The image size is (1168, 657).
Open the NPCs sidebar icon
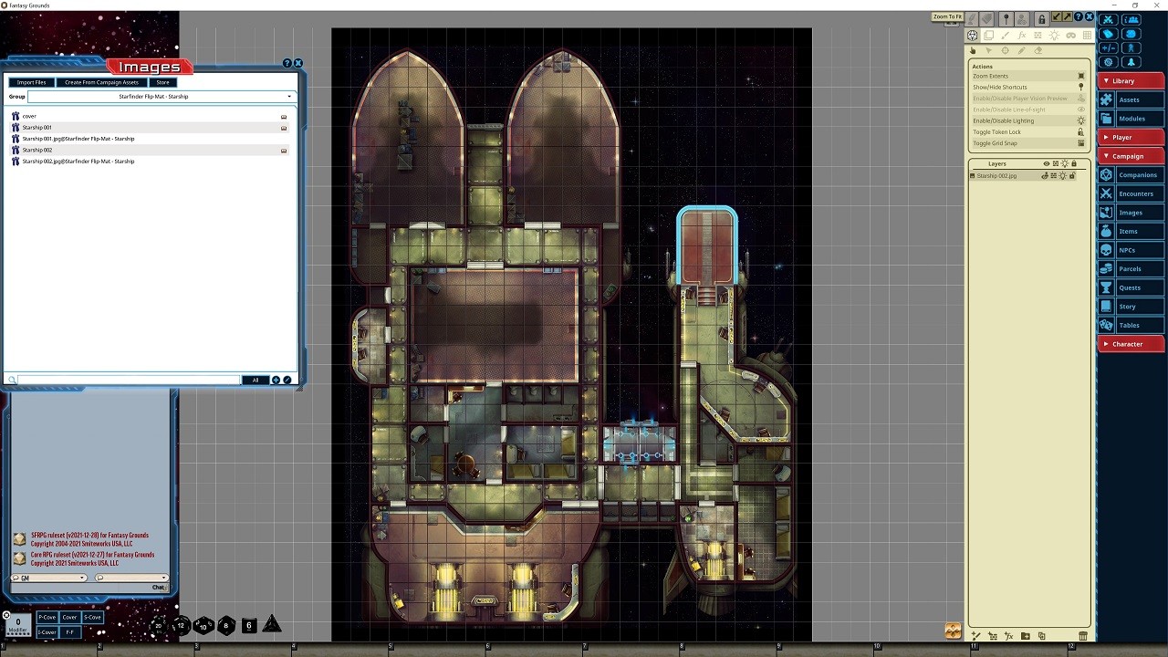click(1106, 250)
